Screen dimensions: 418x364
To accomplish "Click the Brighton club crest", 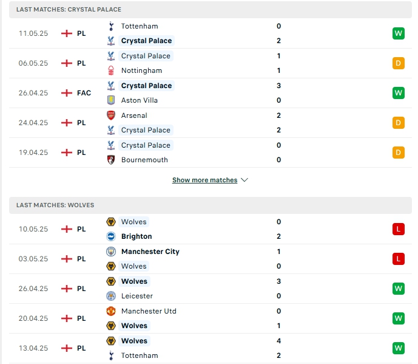I will coord(111,236).
